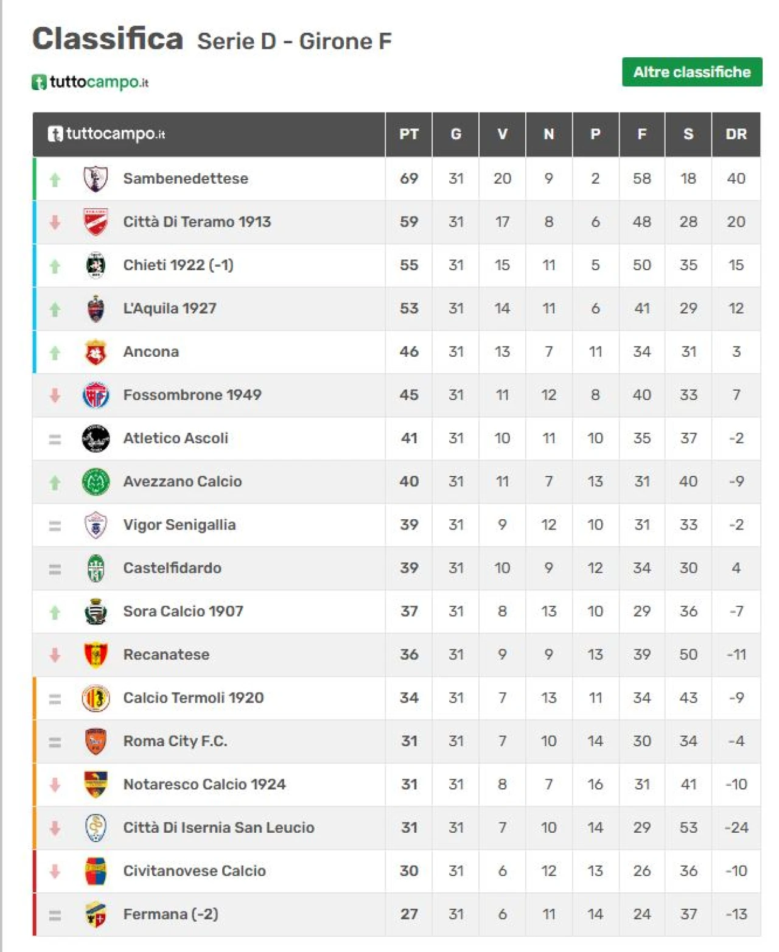Click the Civitanovese Calcio crest
The width and height of the screenshot is (779, 952).
96,871
